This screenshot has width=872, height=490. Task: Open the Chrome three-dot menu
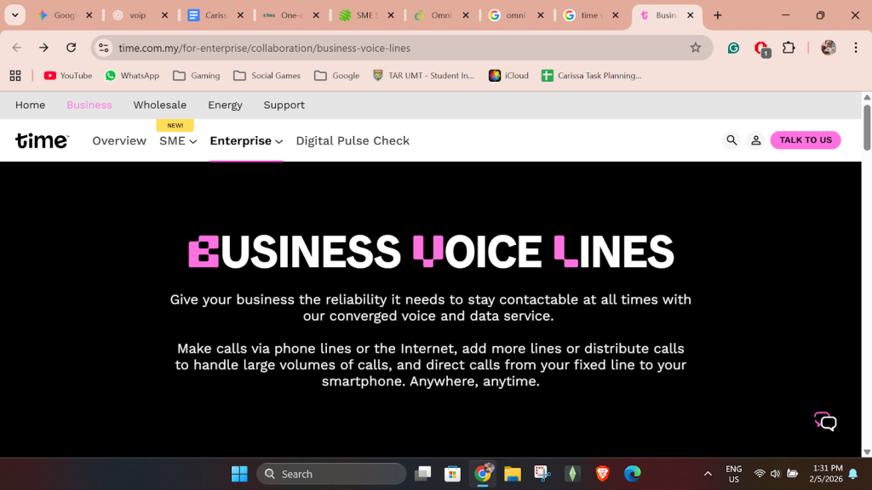pyautogui.click(x=856, y=48)
